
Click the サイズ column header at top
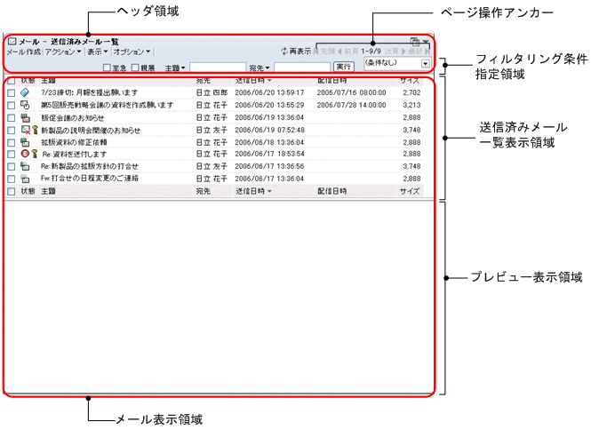coord(410,81)
